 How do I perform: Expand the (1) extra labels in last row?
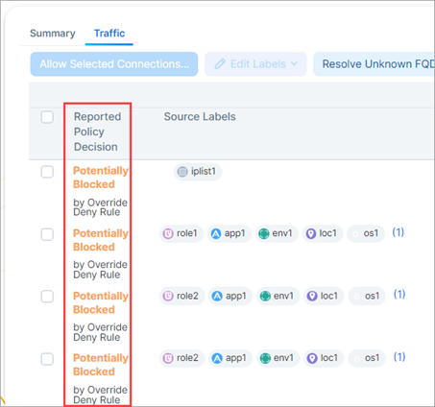point(399,357)
